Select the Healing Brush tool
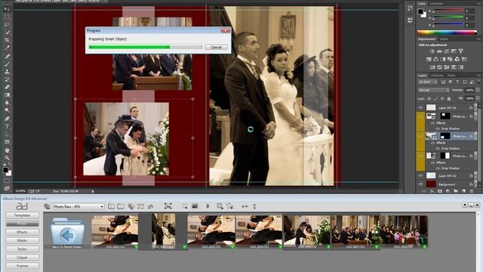This screenshot has width=483, height=272. (x=7, y=56)
